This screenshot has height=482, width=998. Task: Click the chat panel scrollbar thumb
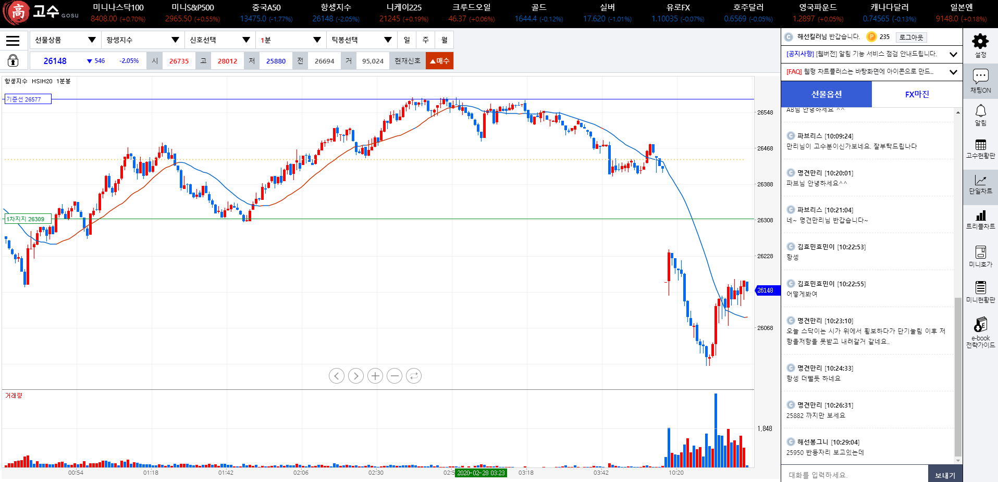958,377
